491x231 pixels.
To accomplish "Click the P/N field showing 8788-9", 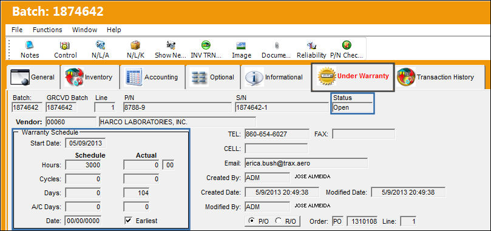I will (x=177, y=107).
